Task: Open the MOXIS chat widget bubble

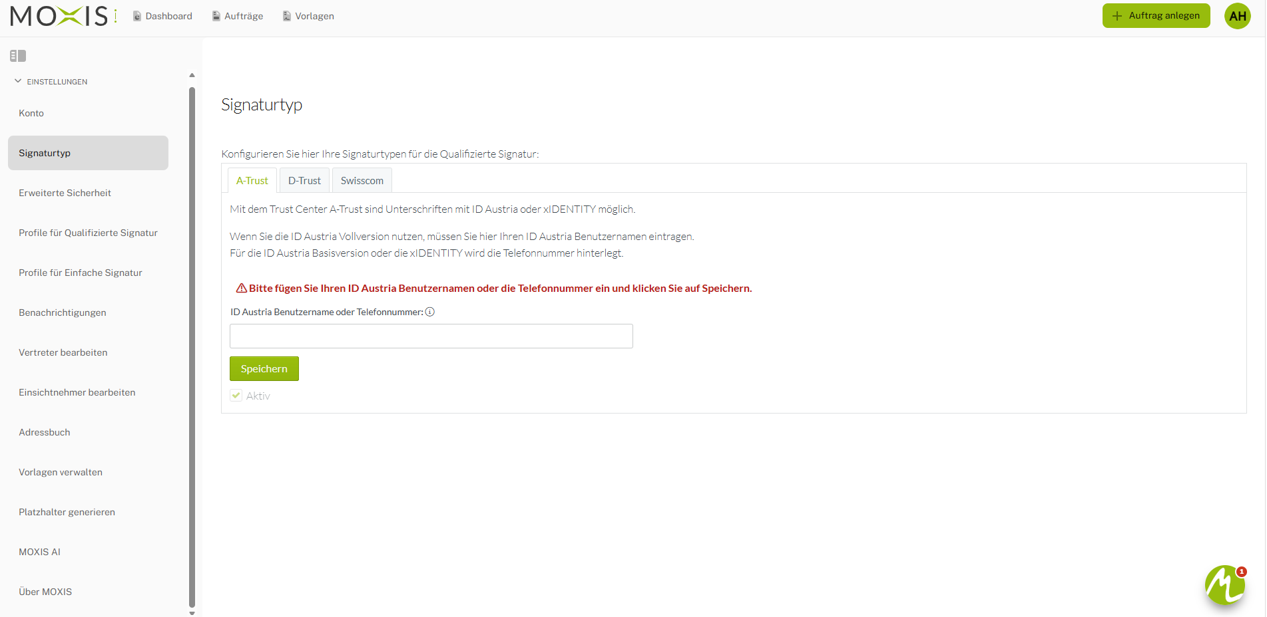Action: pos(1224,585)
